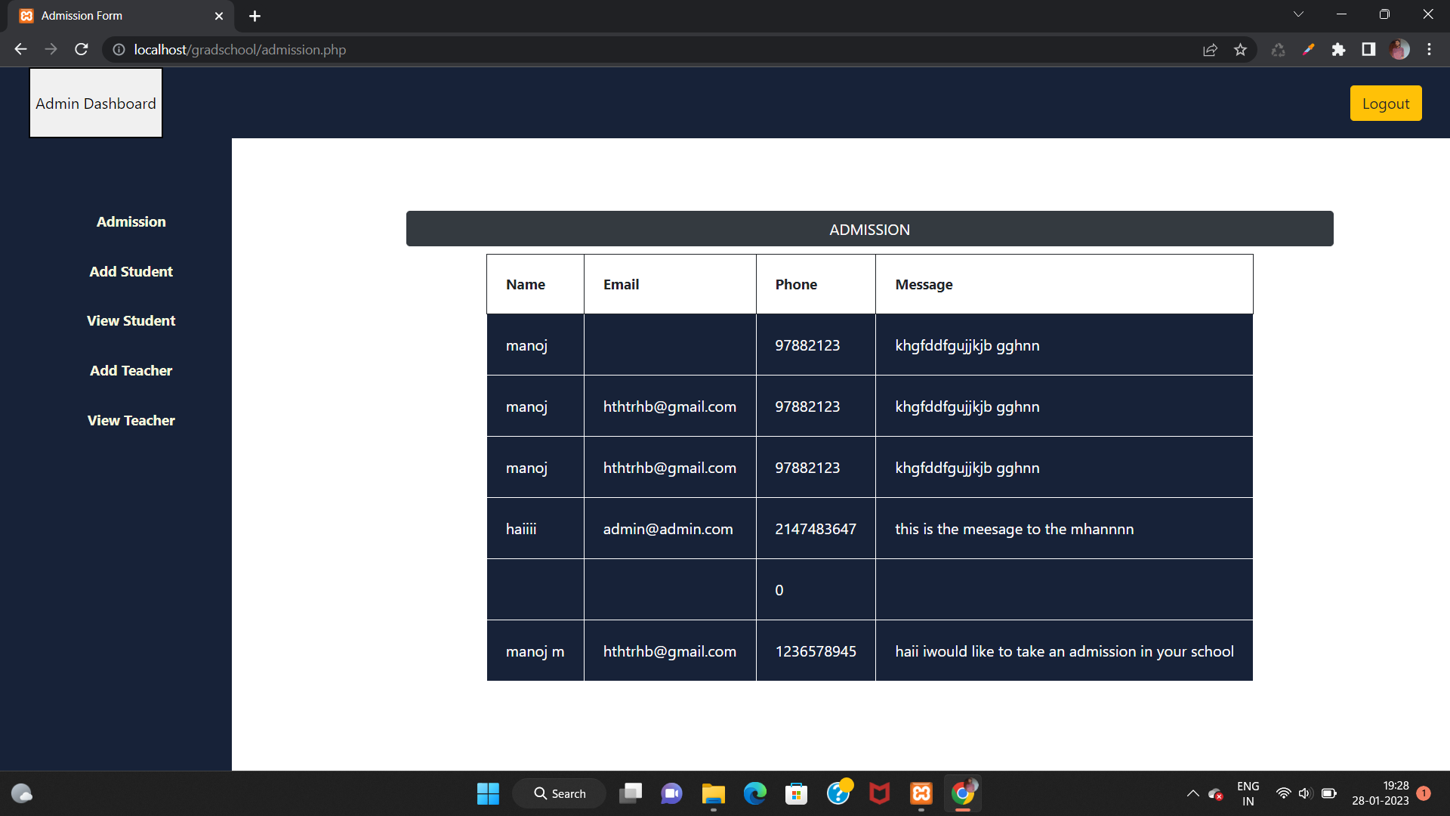Bookmark this page with the star icon
Screen dimensions: 1450x816
point(1240,50)
